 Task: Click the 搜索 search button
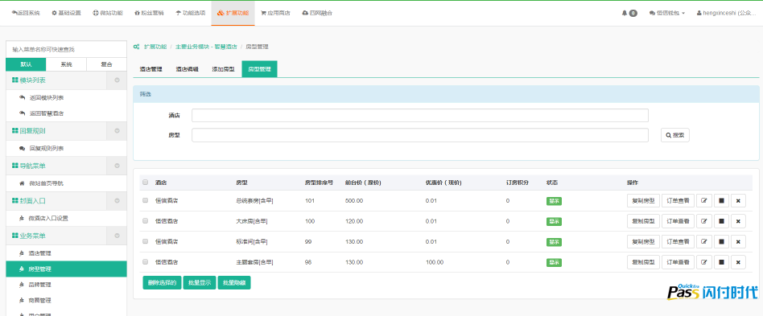675,135
